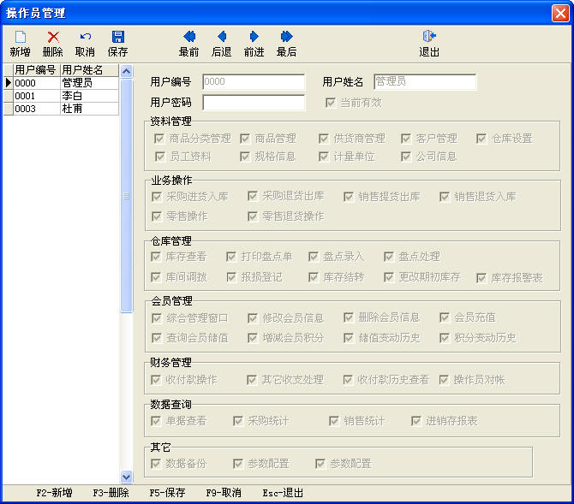The height and width of the screenshot is (504, 574).
Task: Click the 用户姓名 column header
Action: point(90,70)
